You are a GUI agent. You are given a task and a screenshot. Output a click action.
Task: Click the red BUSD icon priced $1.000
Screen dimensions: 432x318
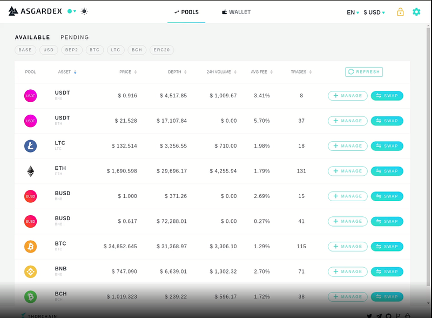click(x=31, y=196)
